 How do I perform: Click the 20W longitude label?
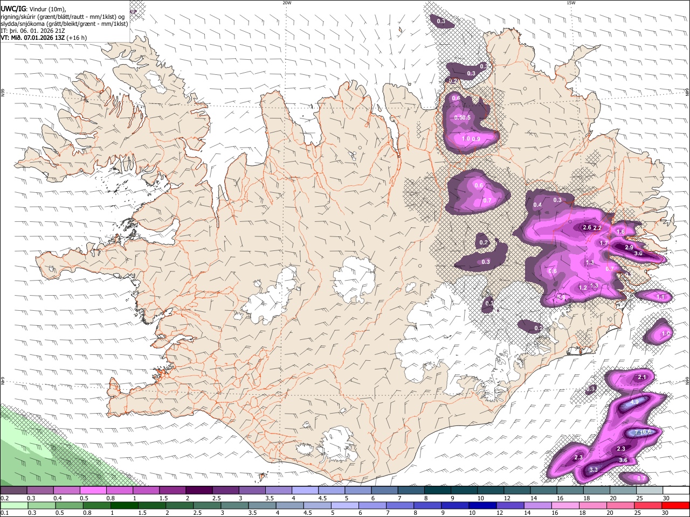click(287, 3)
